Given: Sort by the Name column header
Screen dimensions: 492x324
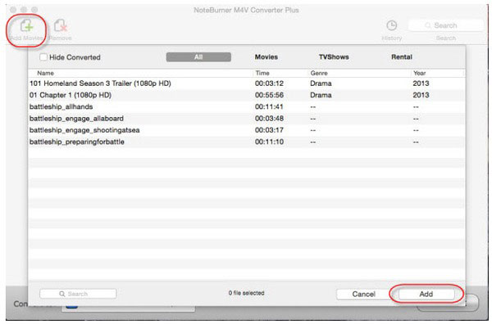Looking at the screenshot, I should [x=45, y=74].
